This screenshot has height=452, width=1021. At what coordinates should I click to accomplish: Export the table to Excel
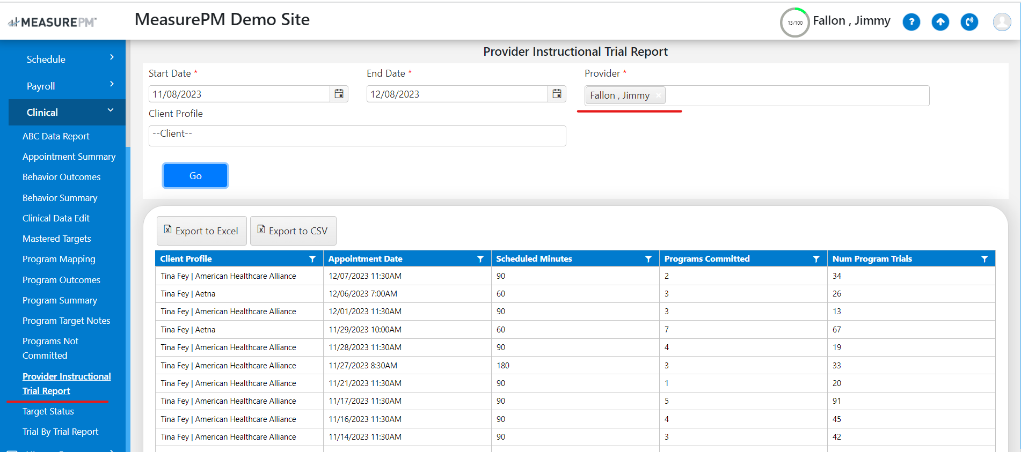tap(202, 231)
